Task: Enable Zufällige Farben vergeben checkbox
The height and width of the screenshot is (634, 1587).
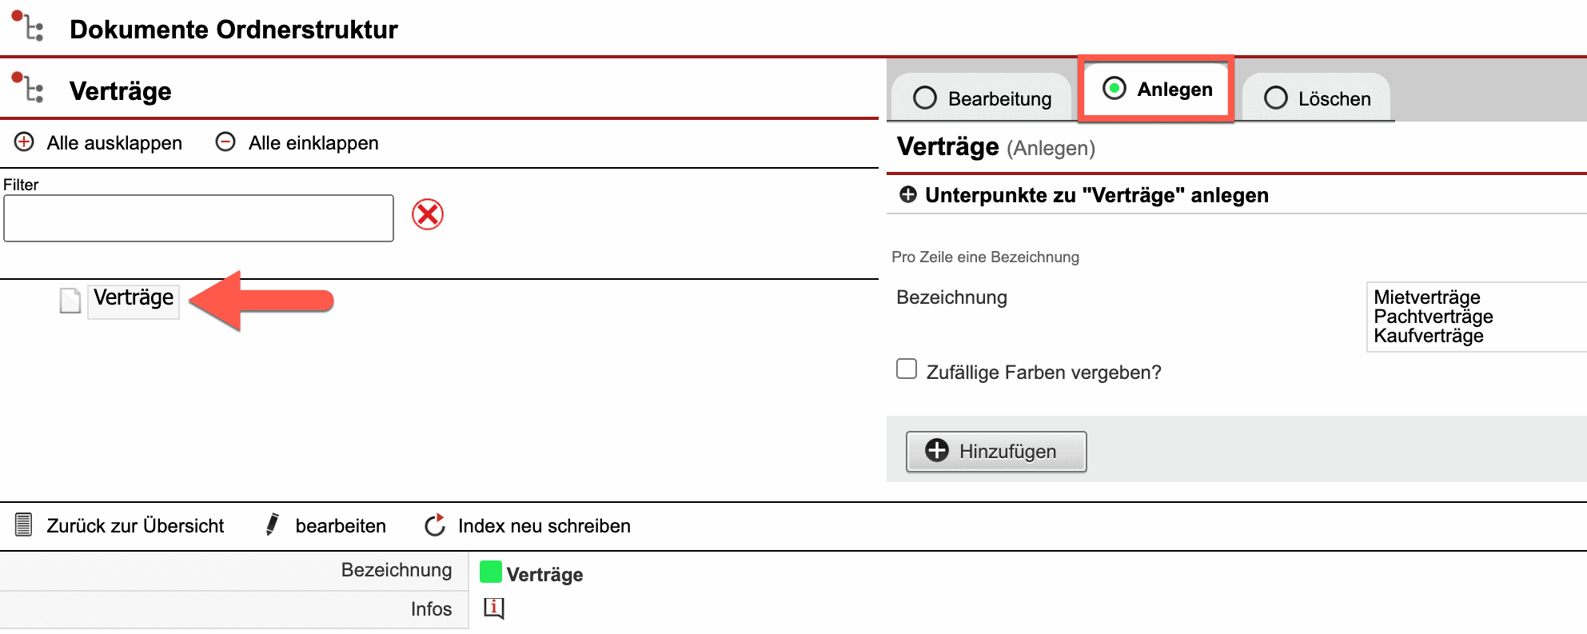Action: tap(907, 369)
